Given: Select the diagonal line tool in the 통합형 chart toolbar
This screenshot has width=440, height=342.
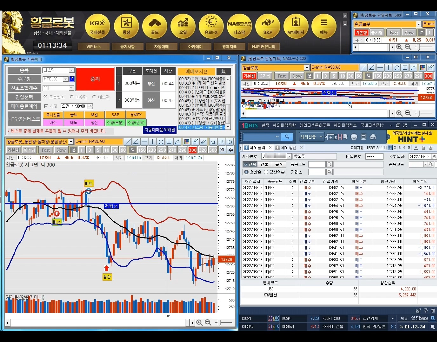Looking at the screenshot, I should [128, 142].
